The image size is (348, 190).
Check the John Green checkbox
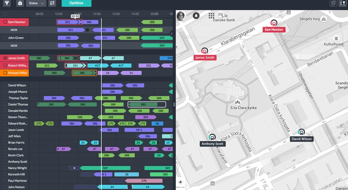pyautogui.click(x=5, y=38)
